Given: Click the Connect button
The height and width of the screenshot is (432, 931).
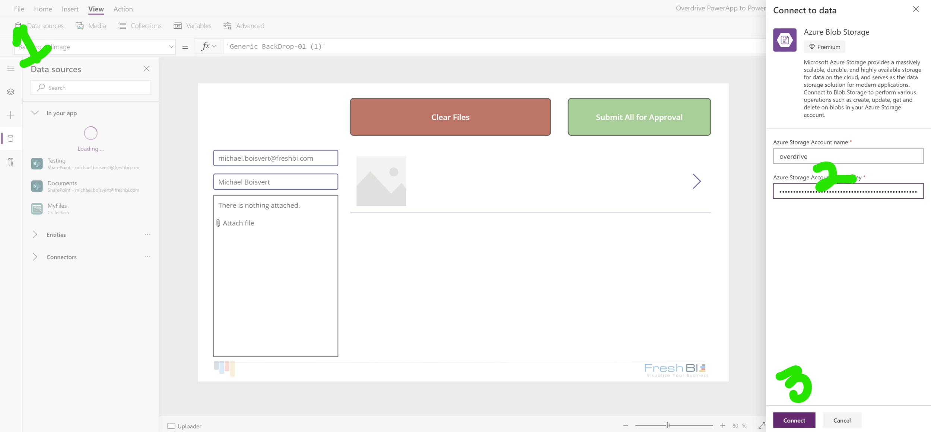Looking at the screenshot, I should pos(794,420).
